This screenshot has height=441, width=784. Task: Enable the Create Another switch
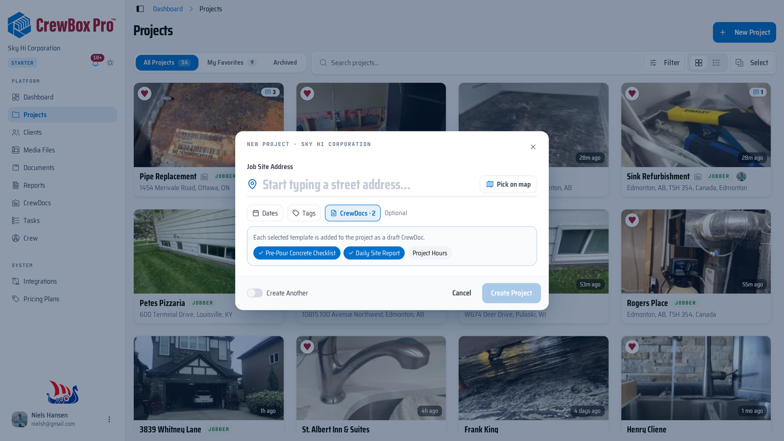[255, 293]
